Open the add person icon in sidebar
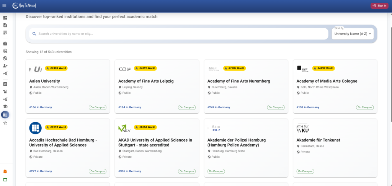The height and width of the screenshot is (186, 392). (5, 66)
